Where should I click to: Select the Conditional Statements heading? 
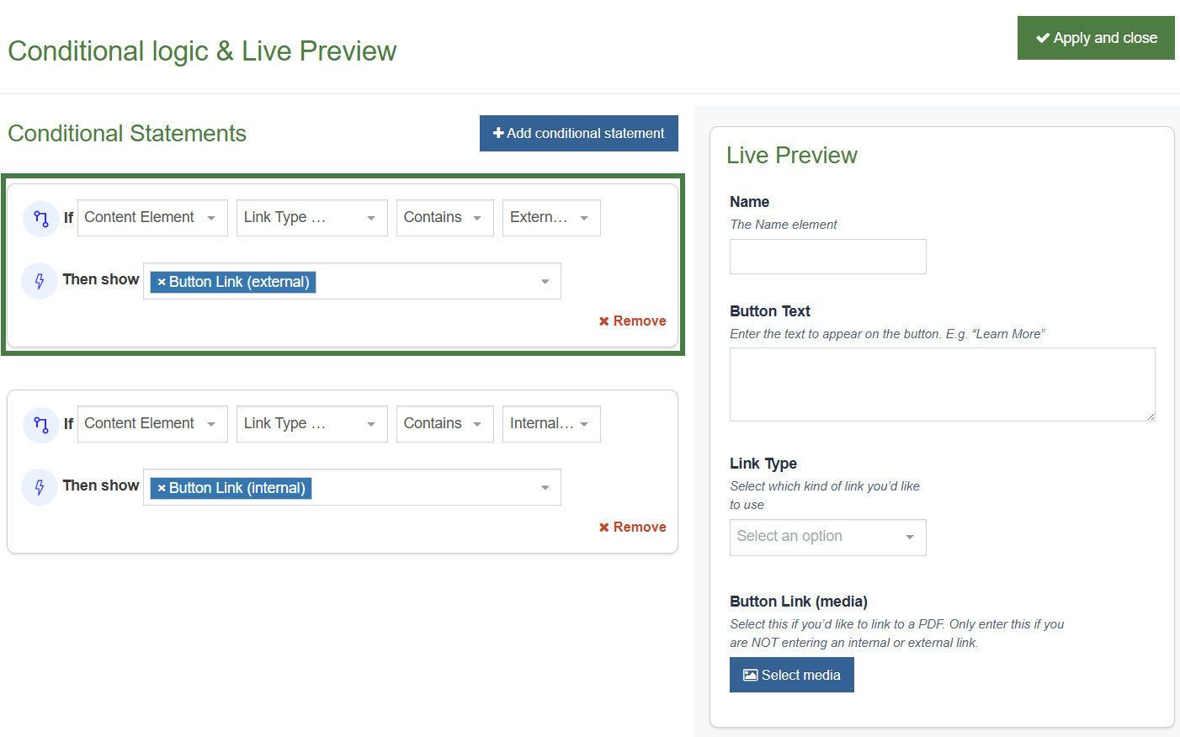(x=126, y=133)
